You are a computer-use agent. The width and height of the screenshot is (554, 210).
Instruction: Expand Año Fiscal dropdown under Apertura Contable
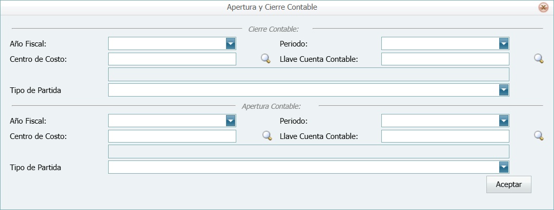pyautogui.click(x=231, y=121)
